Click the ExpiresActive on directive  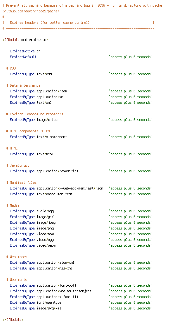click(x=25, y=51)
